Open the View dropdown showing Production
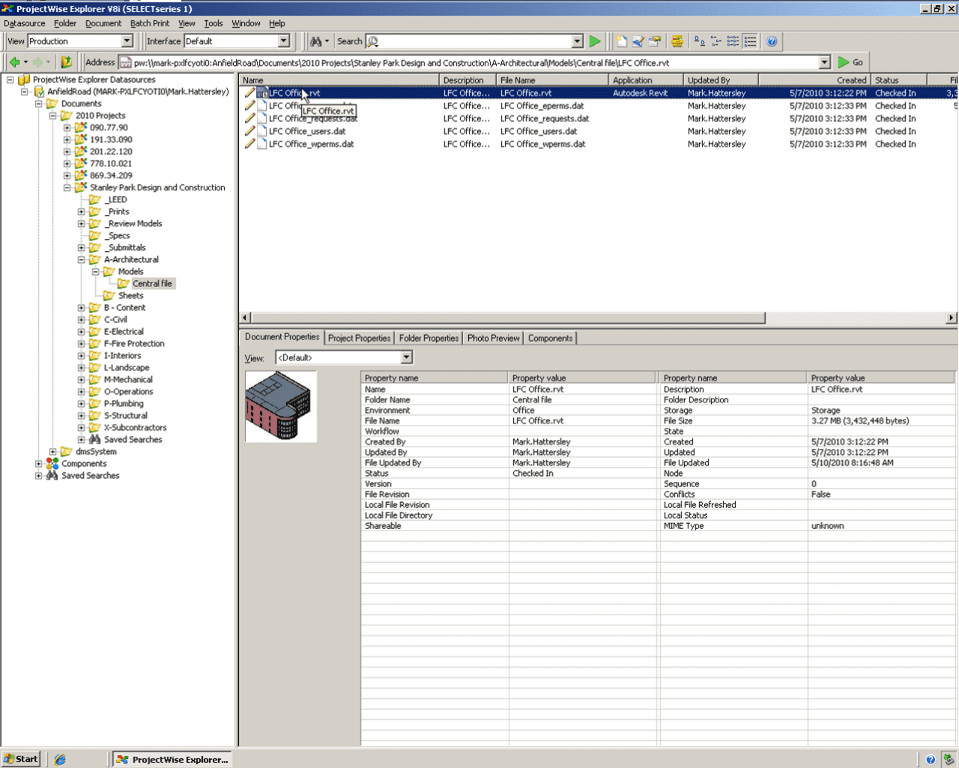Screen dimensions: 959x768 [x=125, y=41]
